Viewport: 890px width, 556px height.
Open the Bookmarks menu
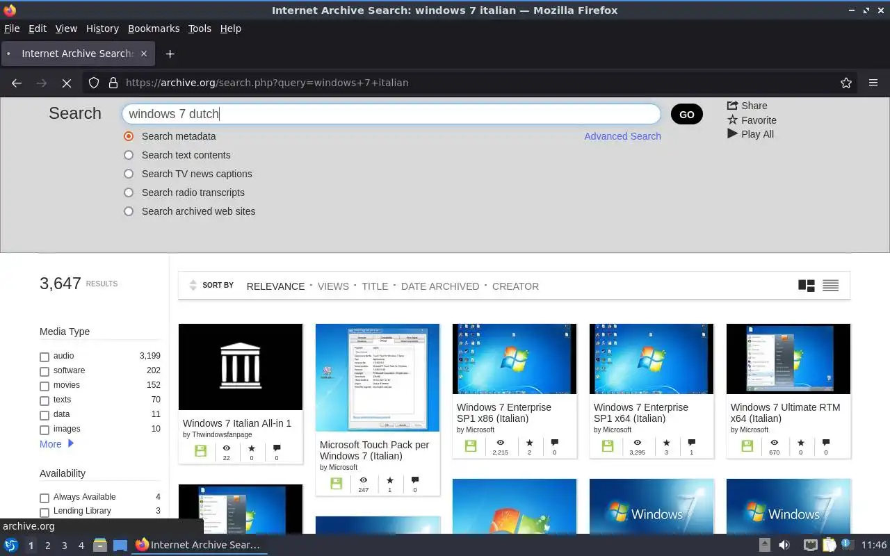(154, 28)
